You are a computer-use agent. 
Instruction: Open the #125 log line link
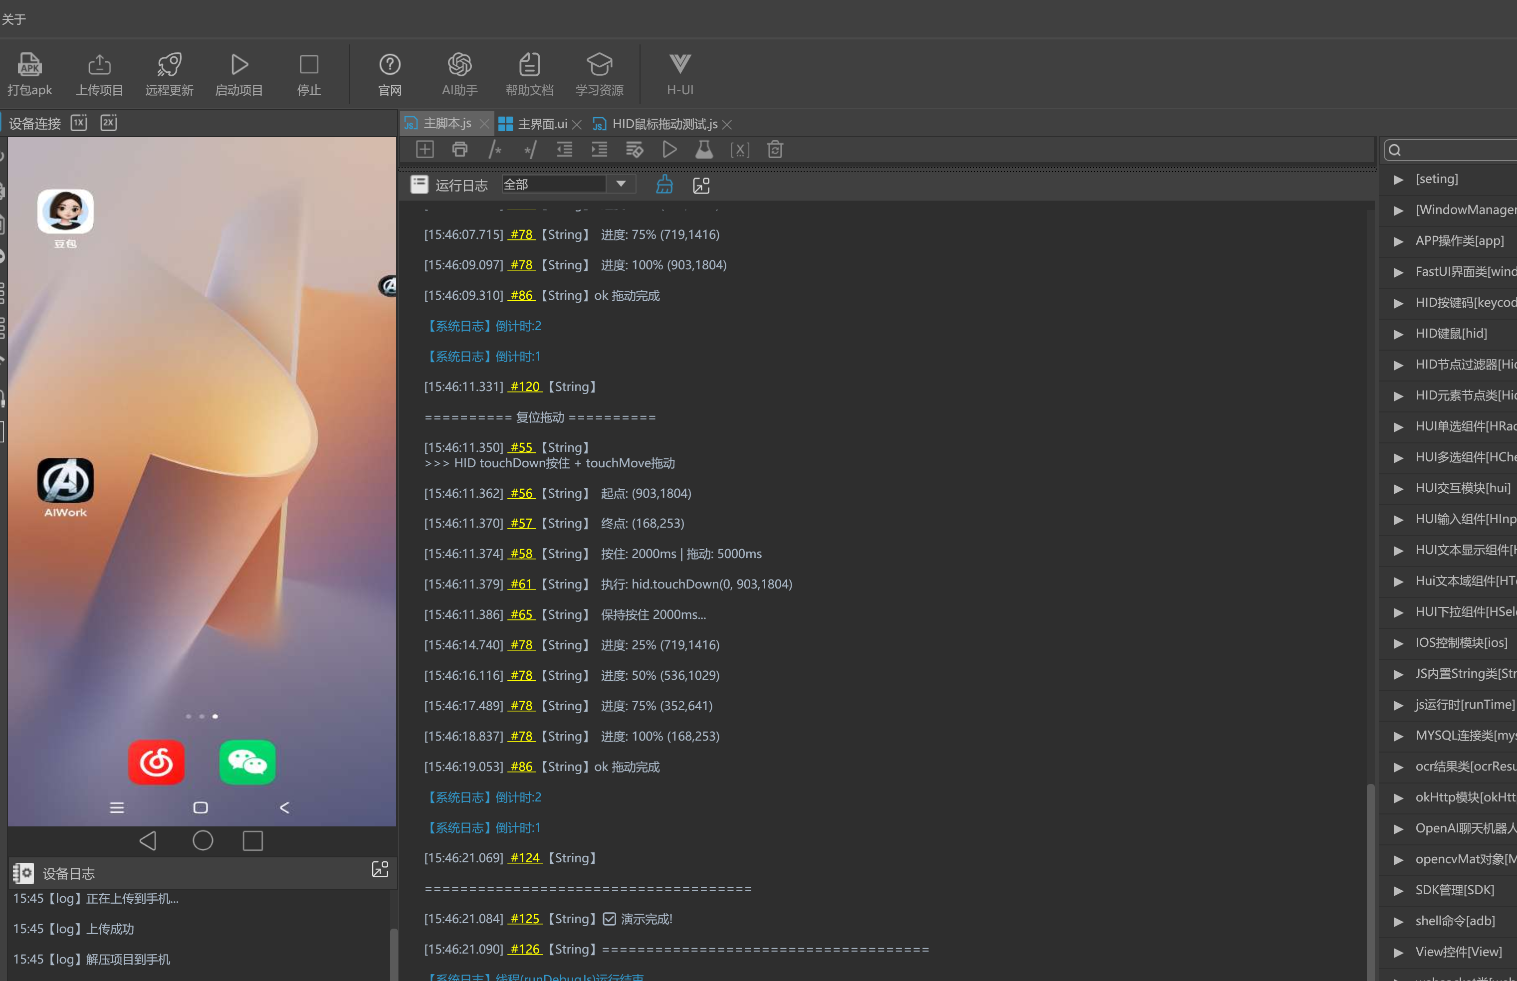[525, 919]
